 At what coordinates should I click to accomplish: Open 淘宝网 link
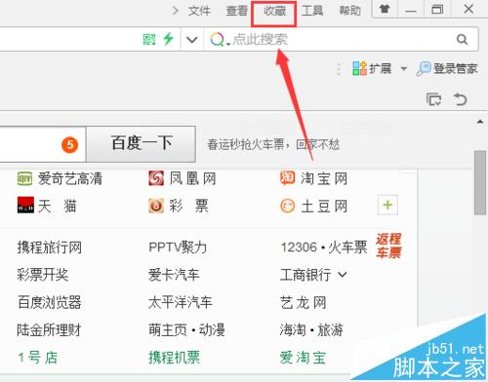pyautogui.click(x=324, y=178)
